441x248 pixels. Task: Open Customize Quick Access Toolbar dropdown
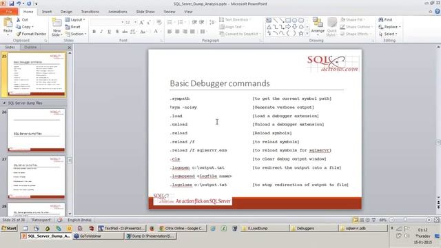pos(36,3)
